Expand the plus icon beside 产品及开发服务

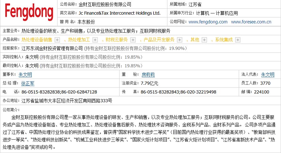(x=180, y=40)
